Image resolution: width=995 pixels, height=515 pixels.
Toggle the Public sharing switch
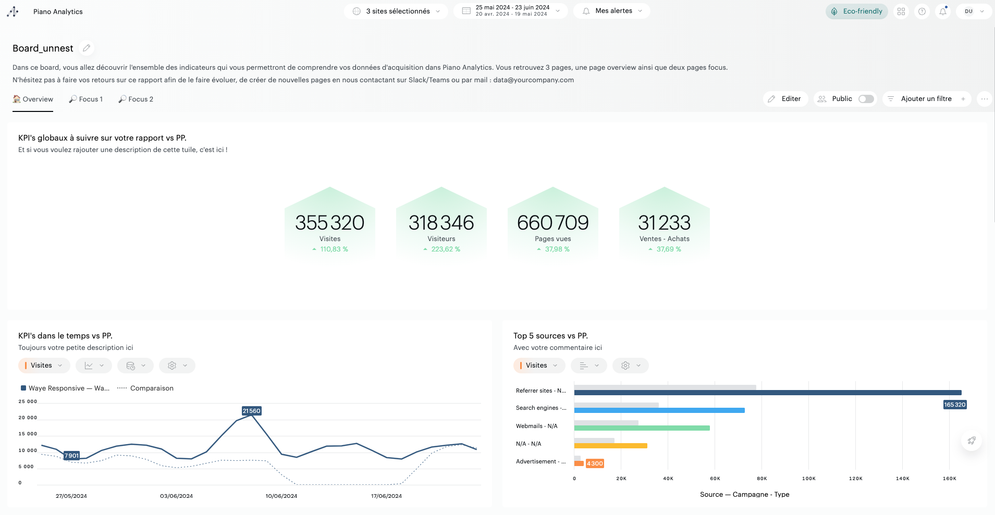pos(866,99)
